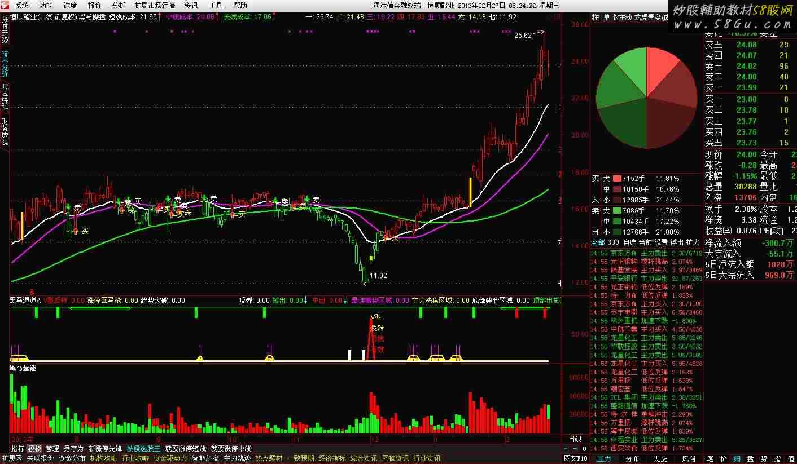Switch to 财务透视 side tab
Image resolution: width=797 pixels, height=464 pixels.
[5, 131]
